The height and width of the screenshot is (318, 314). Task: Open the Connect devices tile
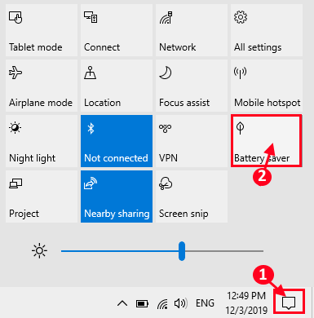(x=117, y=30)
